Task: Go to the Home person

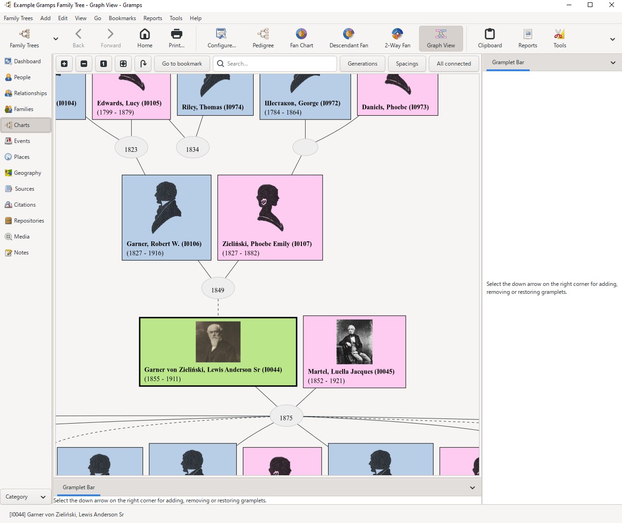Action: click(x=145, y=38)
